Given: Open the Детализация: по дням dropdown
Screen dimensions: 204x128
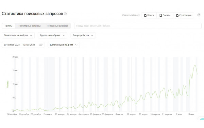Looking at the screenshot, I should tap(64, 45).
